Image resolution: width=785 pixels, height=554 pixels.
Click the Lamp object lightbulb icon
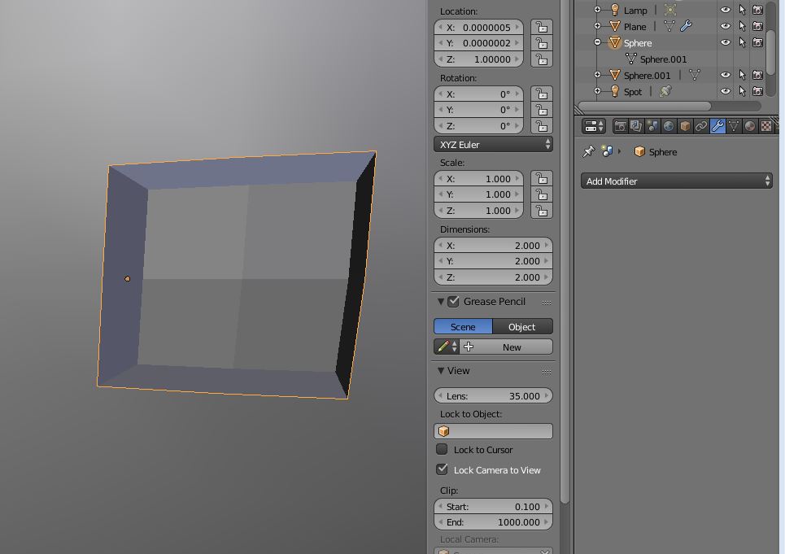(615, 10)
